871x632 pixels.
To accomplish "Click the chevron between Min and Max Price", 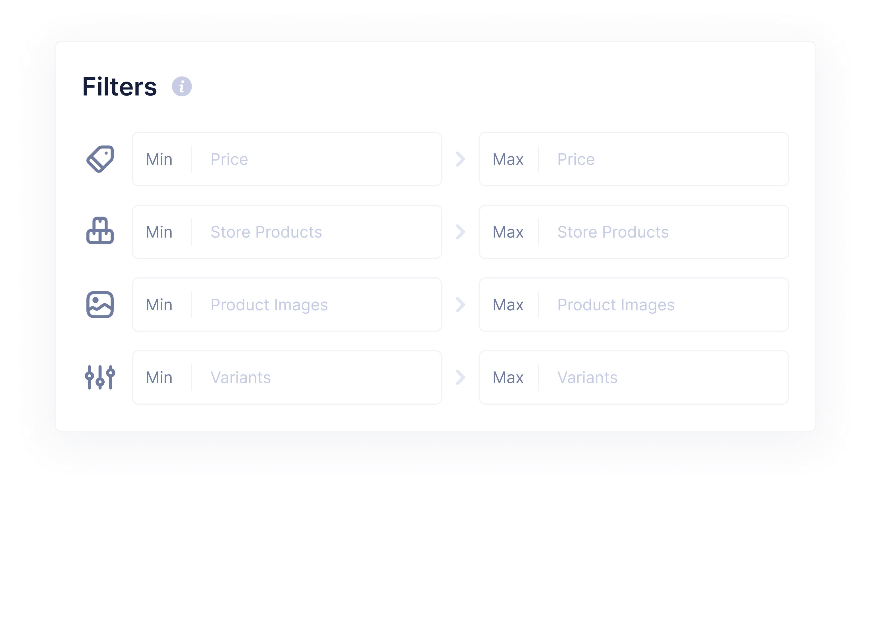I will point(461,159).
